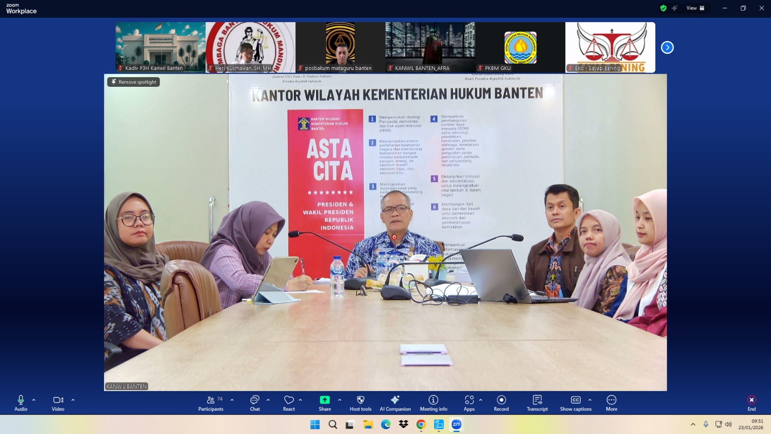
Task: Open the Transcript panel
Action: (x=537, y=403)
